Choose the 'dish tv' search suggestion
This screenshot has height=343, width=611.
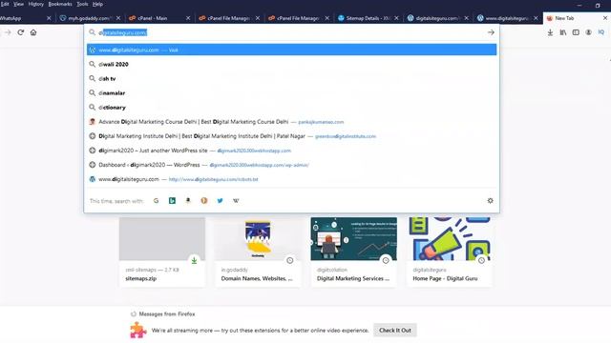[x=291, y=78]
